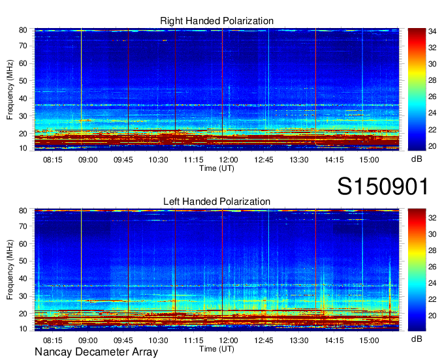Click the Left Handed plot's colorbar
The image size is (444, 360).
pyautogui.click(x=417, y=270)
